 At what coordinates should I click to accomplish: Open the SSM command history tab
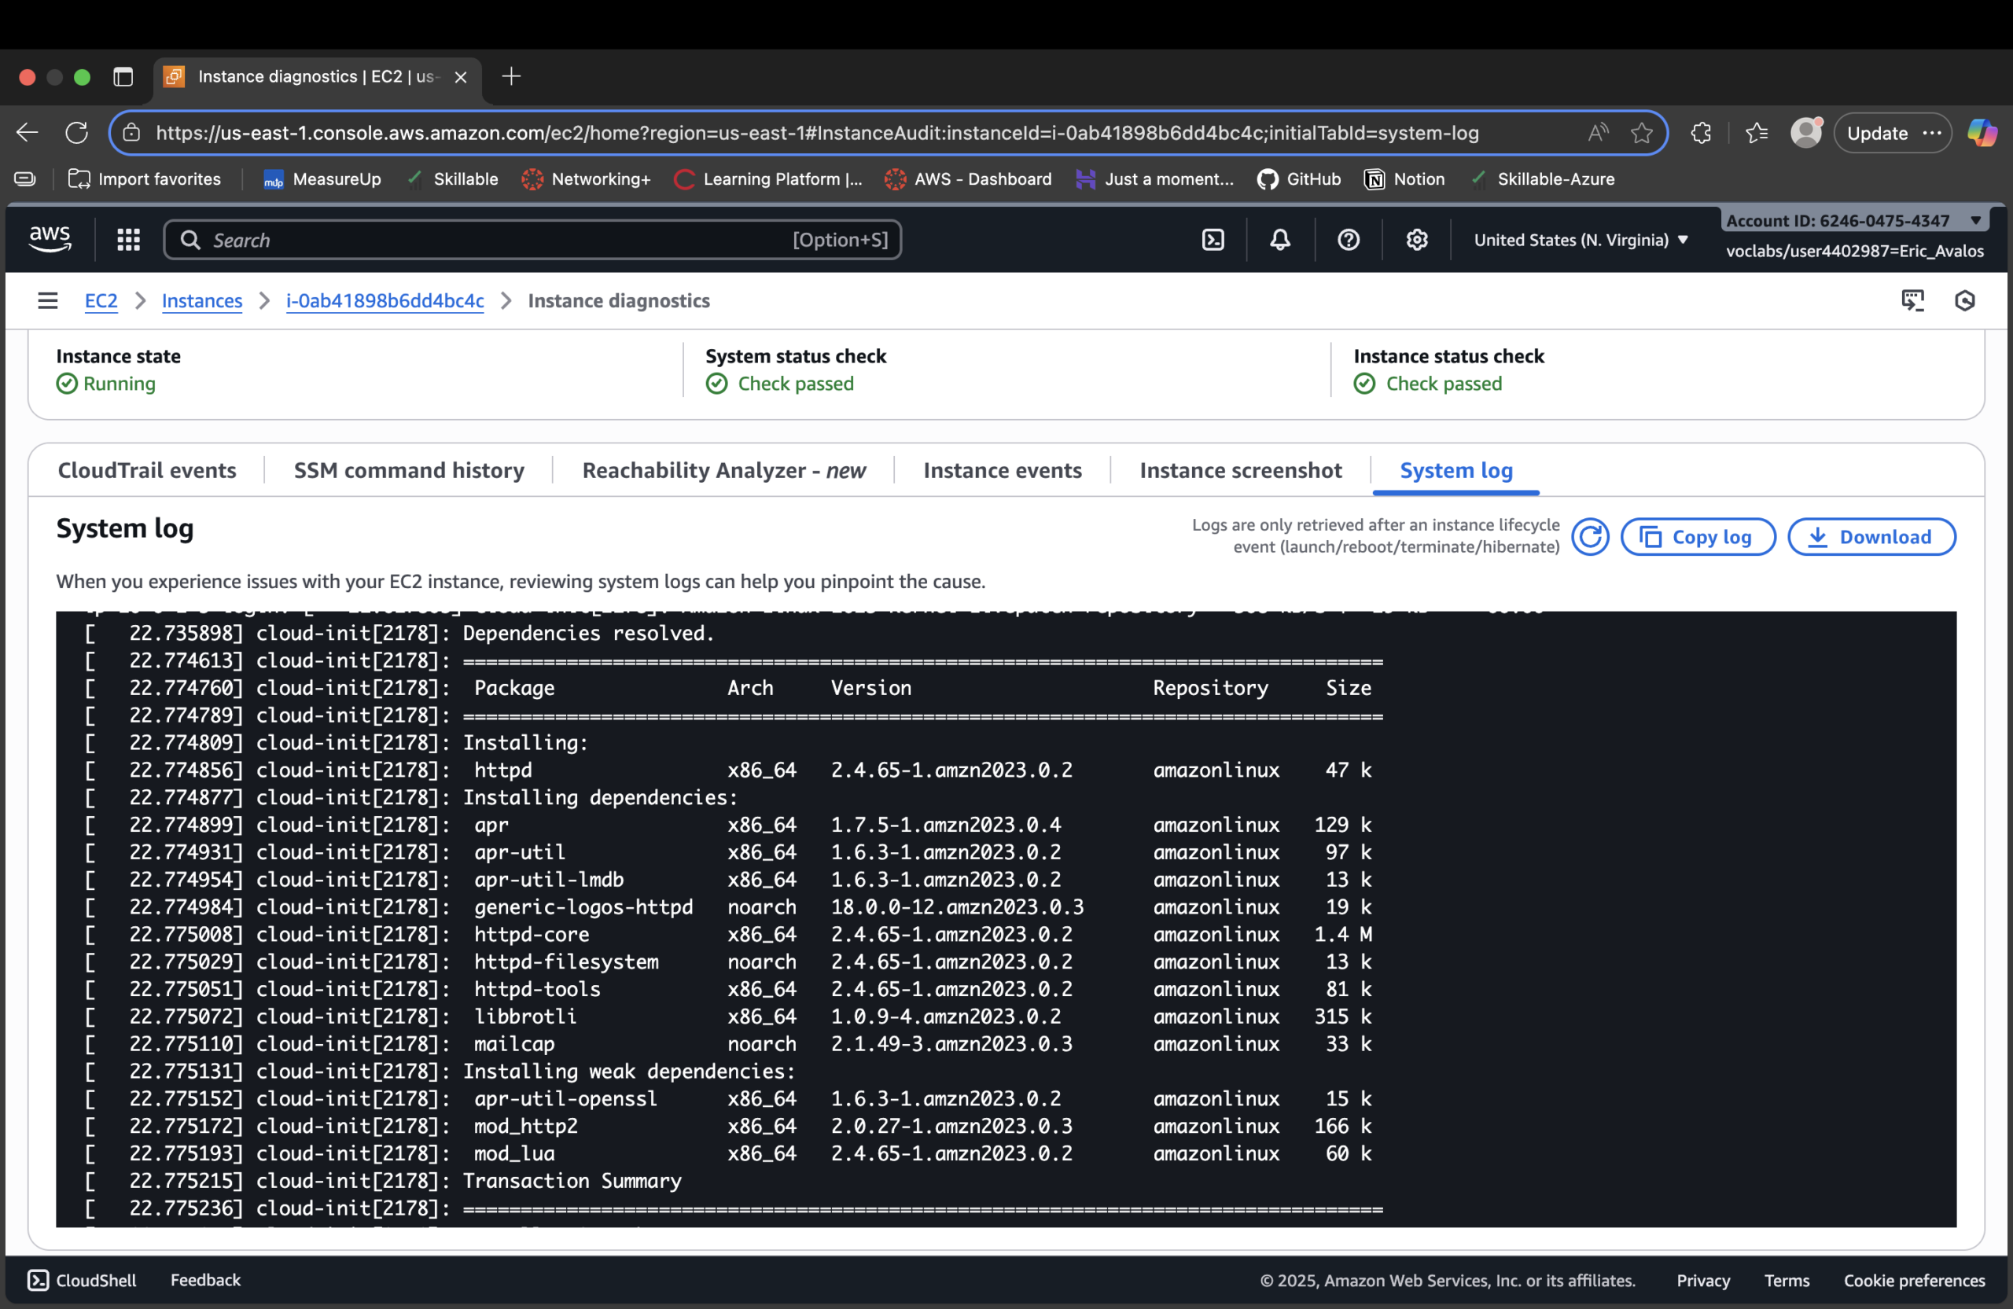pos(409,470)
